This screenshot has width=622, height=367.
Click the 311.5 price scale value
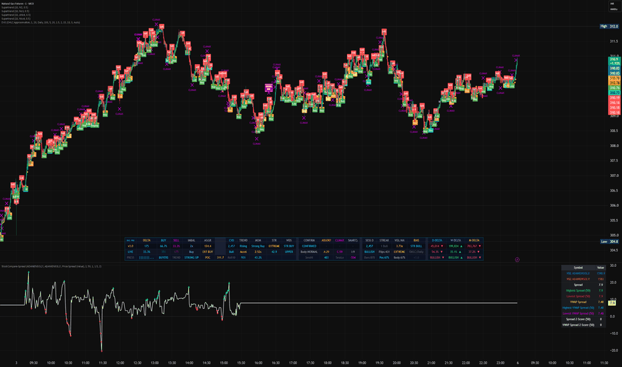coord(614,41)
